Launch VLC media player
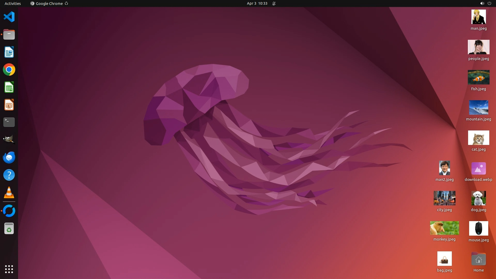496x279 pixels. point(9,192)
